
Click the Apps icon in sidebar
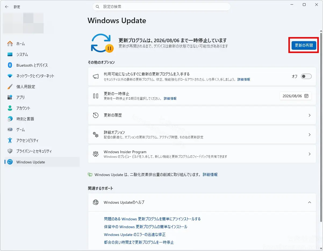(x=10, y=97)
